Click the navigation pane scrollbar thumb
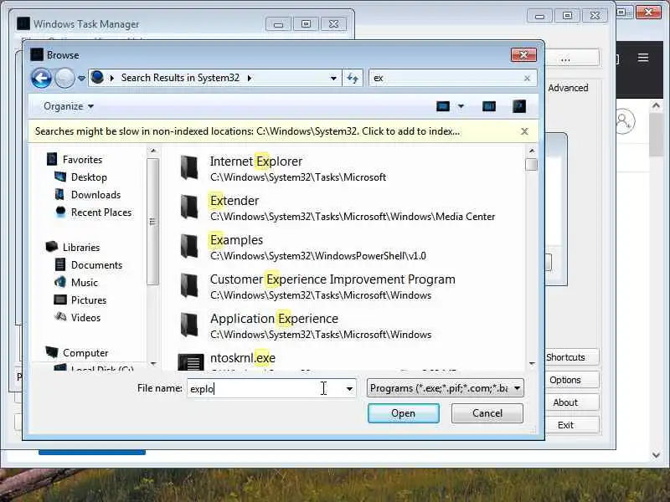 [x=152, y=221]
